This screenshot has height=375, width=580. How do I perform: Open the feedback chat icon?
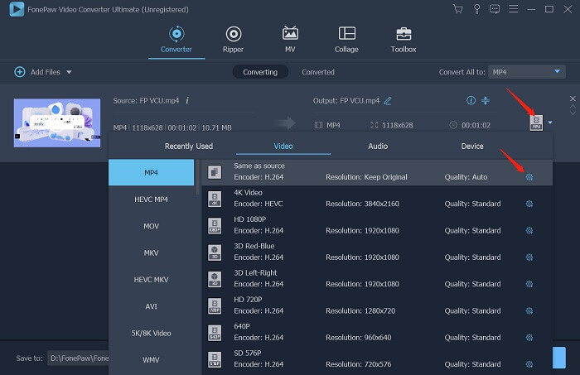(x=495, y=9)
